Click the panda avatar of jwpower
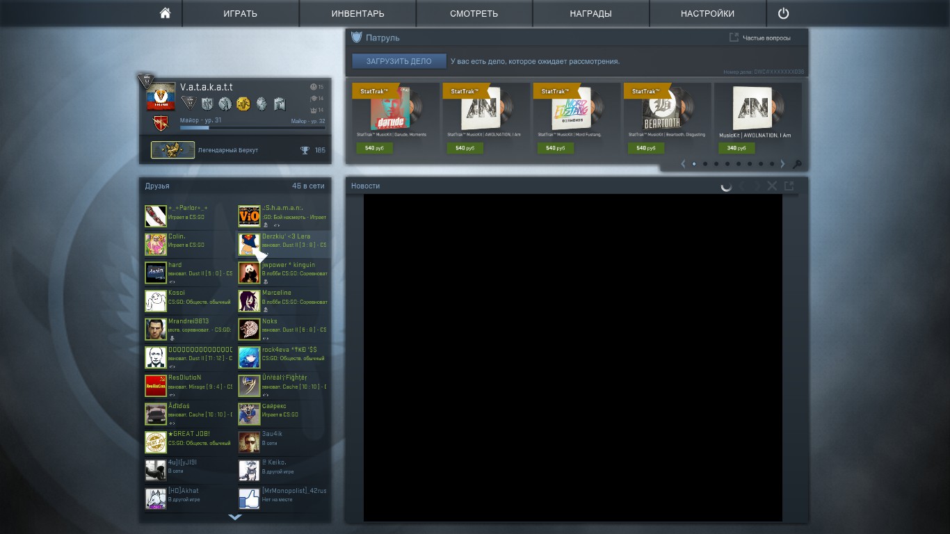Screen dimensions: 950x534 coord(249,273)
